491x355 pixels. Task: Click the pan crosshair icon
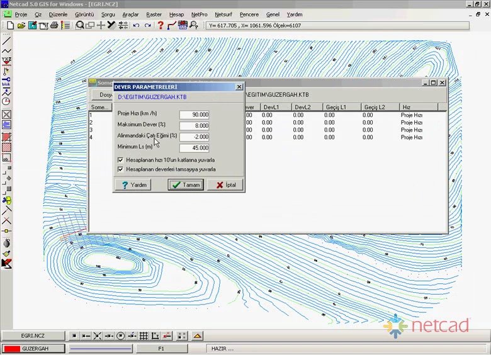pos(101,25)
